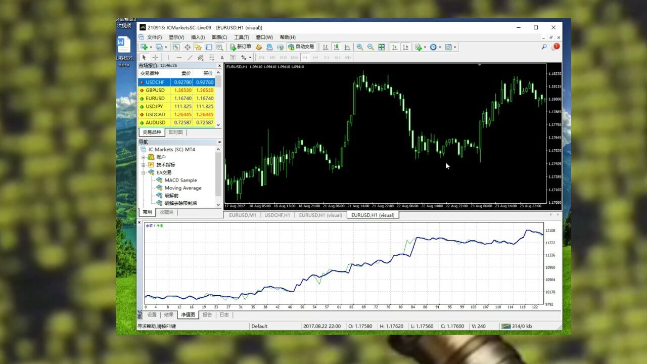Toggle the 自动交易 auto trading button
This screenshot has height=364, width=647.
[301, 47]
